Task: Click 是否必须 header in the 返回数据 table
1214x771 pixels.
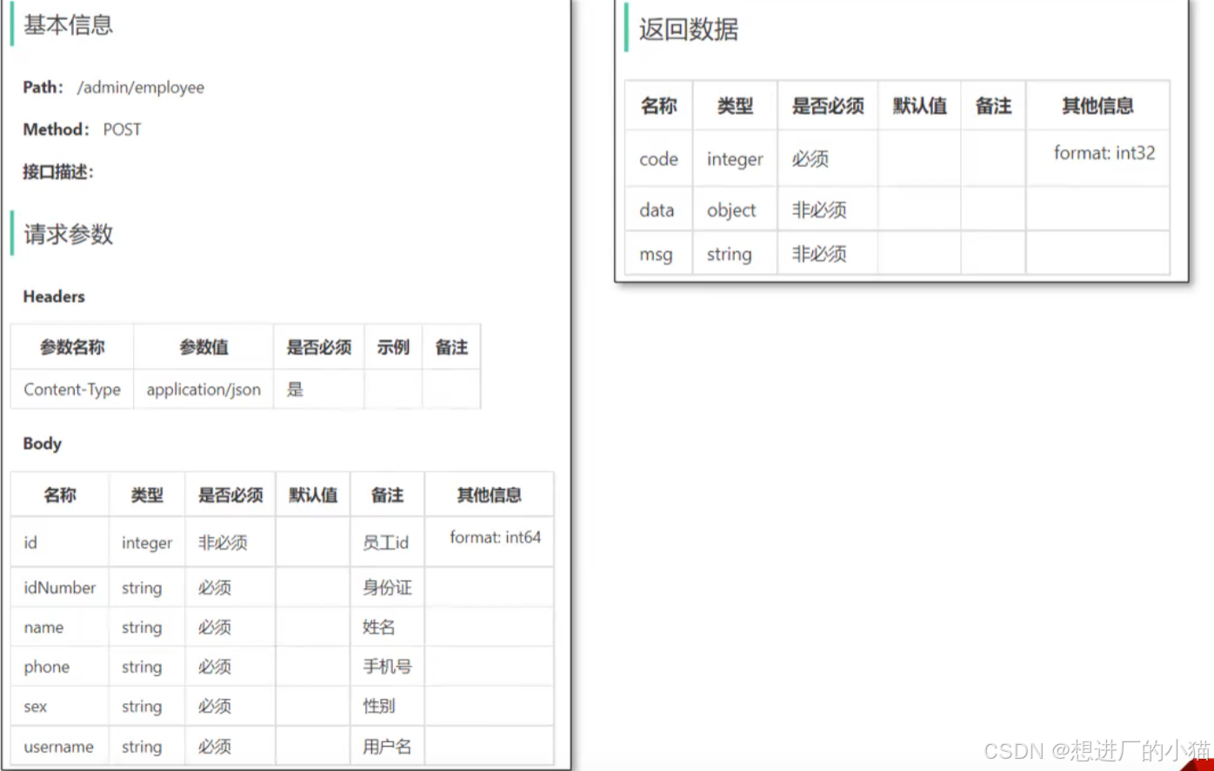Action: tap(828, 106)
